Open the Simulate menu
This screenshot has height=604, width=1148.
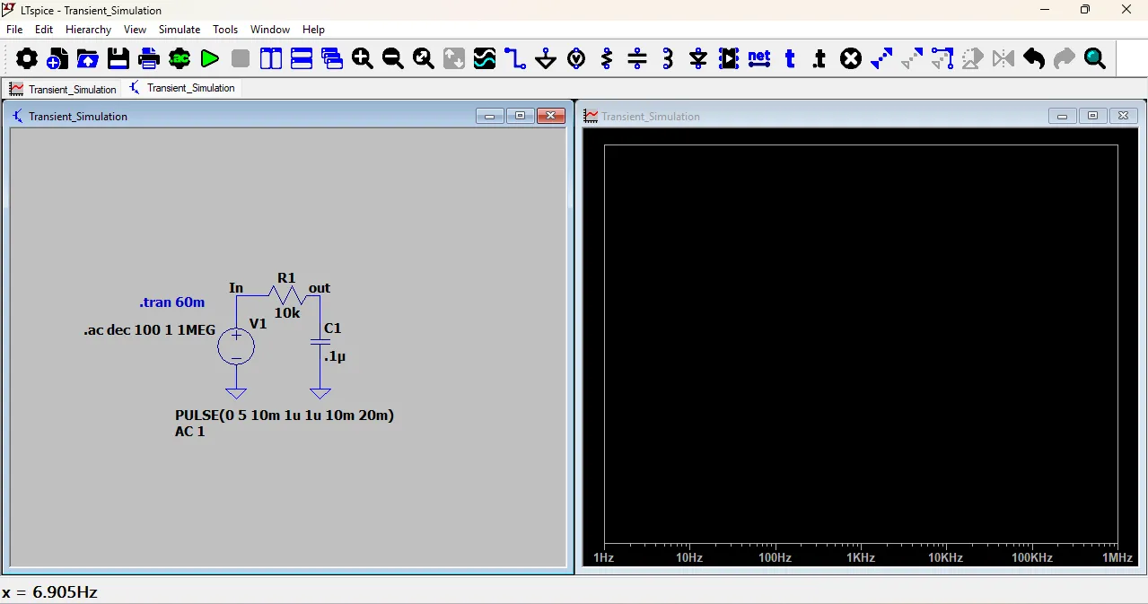pos(180,30)
